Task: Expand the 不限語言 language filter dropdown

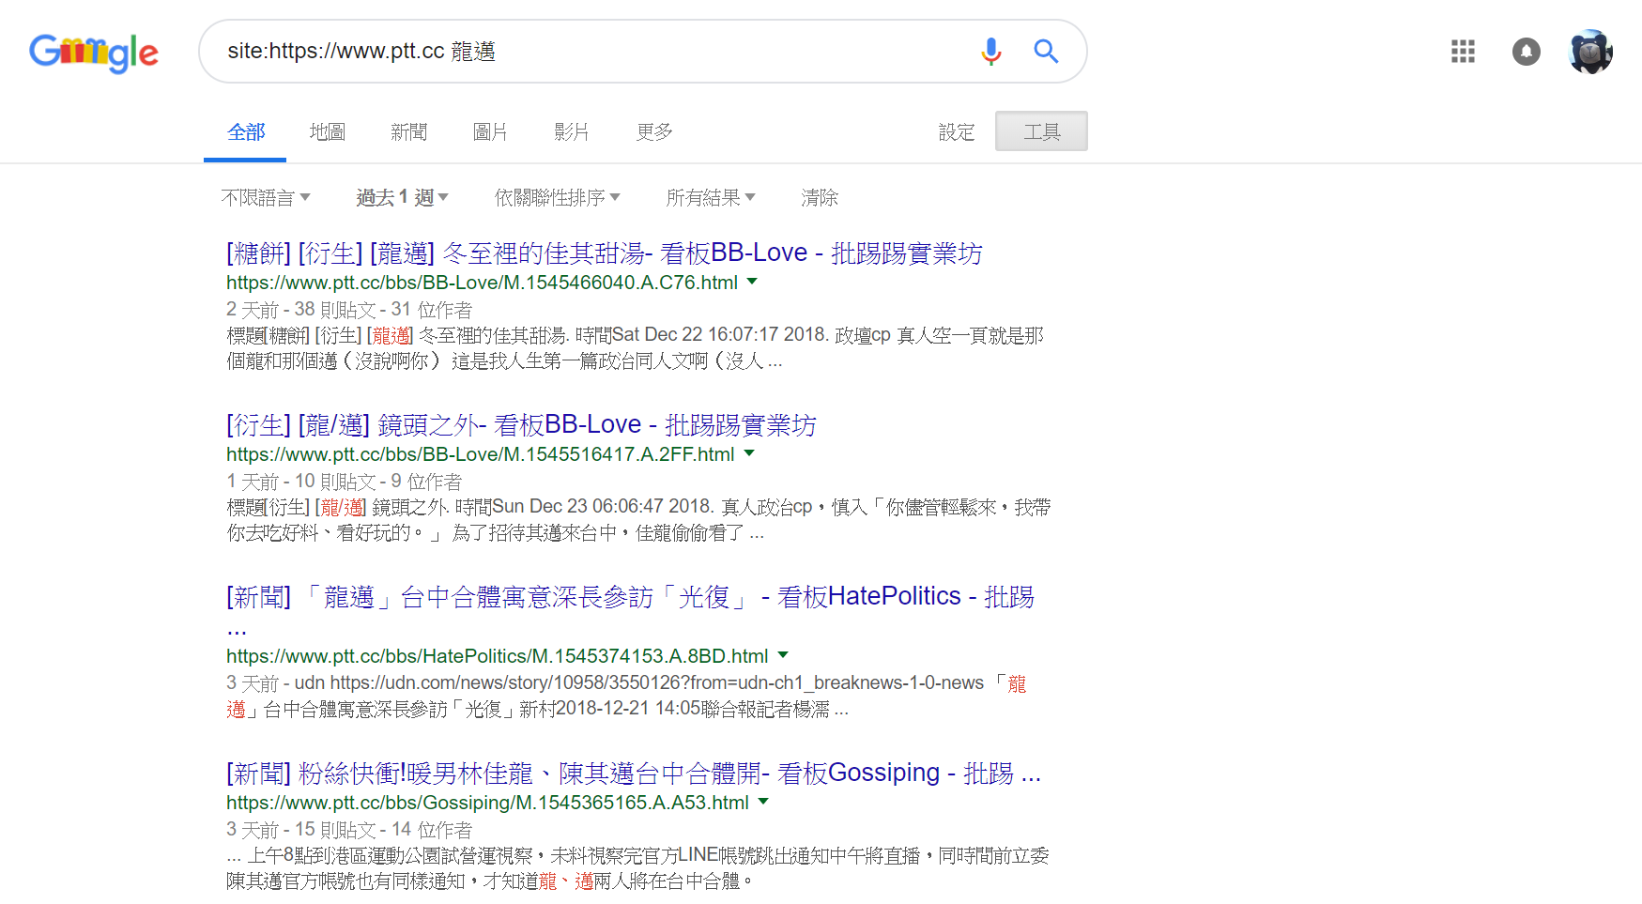Action: (266, 198)
